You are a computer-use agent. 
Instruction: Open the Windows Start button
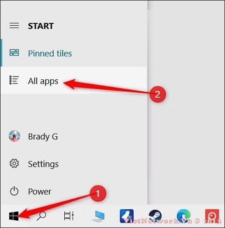(14, 216)
